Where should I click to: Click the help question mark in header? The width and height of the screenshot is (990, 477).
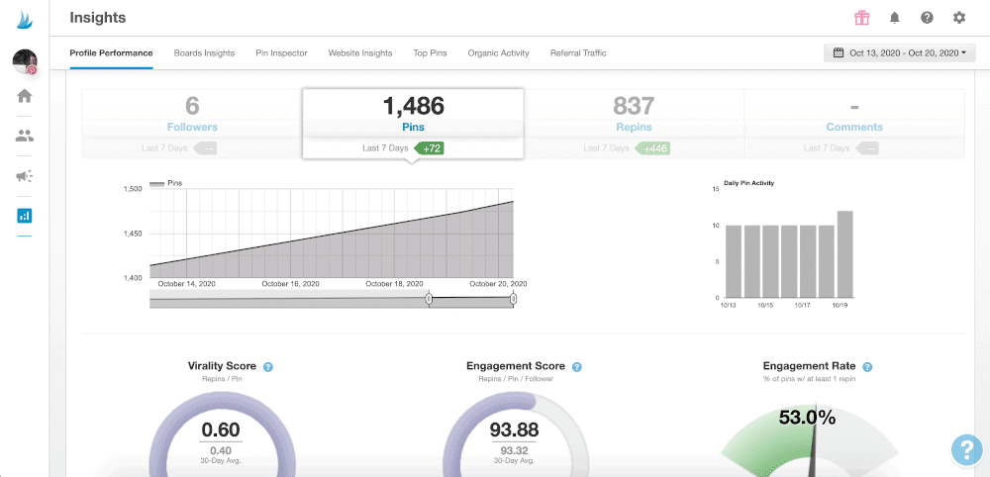[x=927, y=18]
